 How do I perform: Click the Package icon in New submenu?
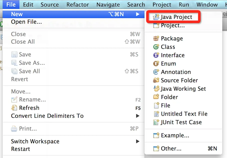[156, 38]
